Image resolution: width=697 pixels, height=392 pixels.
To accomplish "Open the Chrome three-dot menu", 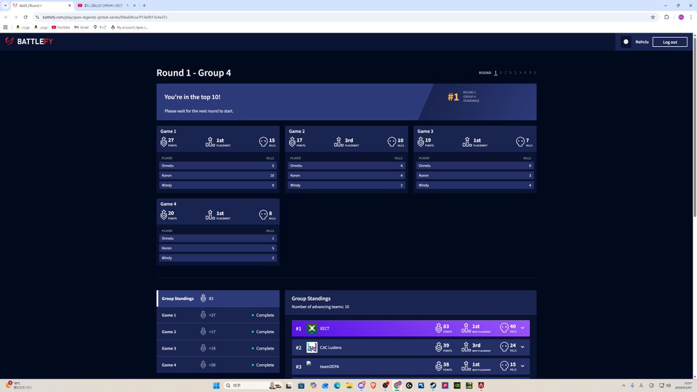I will (x=691, y=17).
